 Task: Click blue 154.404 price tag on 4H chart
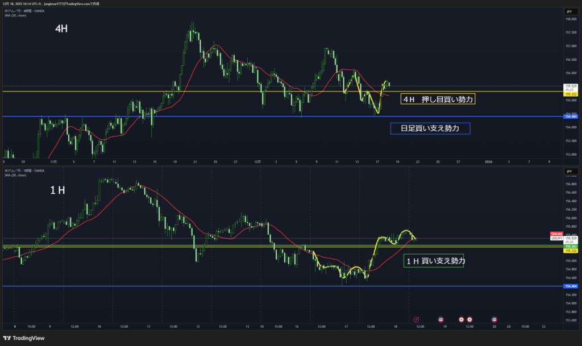point(570,116)
